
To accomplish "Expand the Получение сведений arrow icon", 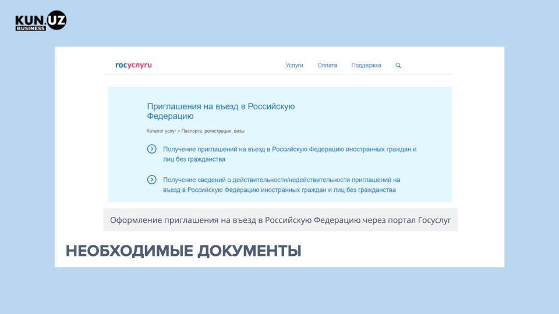I will point(151,180).
